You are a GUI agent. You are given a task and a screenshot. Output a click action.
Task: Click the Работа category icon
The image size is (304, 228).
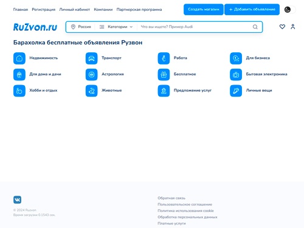(164, 58)
